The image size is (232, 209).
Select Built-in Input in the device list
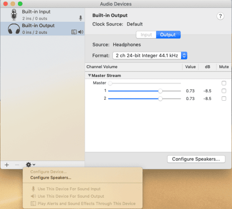click(x=43, y=15)
